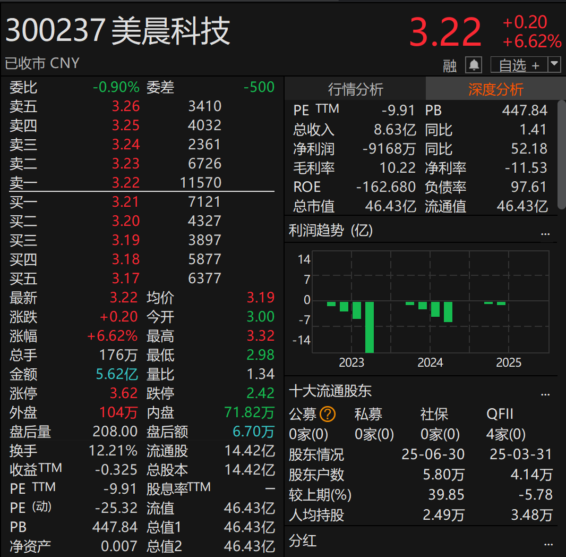Click the last green bar in 2024
Image resolution: width=566 pixels, height=557 pixels.
click(448, 312)
